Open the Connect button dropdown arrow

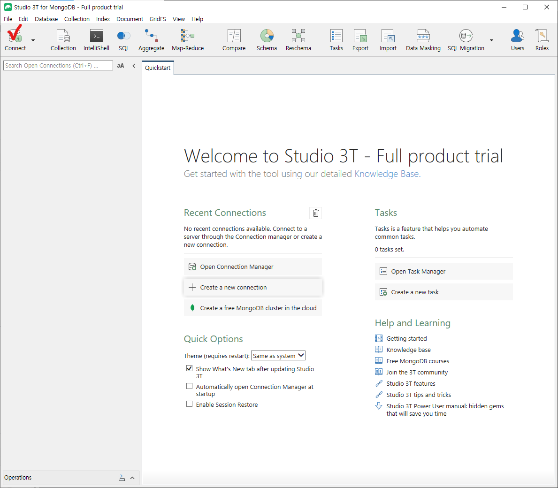(x=33, y=40)
